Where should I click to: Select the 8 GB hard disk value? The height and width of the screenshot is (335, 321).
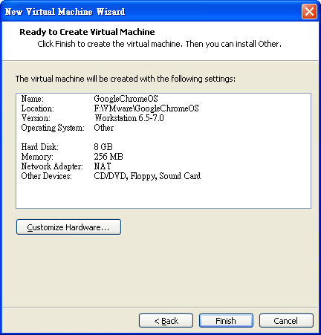point(103,147)
